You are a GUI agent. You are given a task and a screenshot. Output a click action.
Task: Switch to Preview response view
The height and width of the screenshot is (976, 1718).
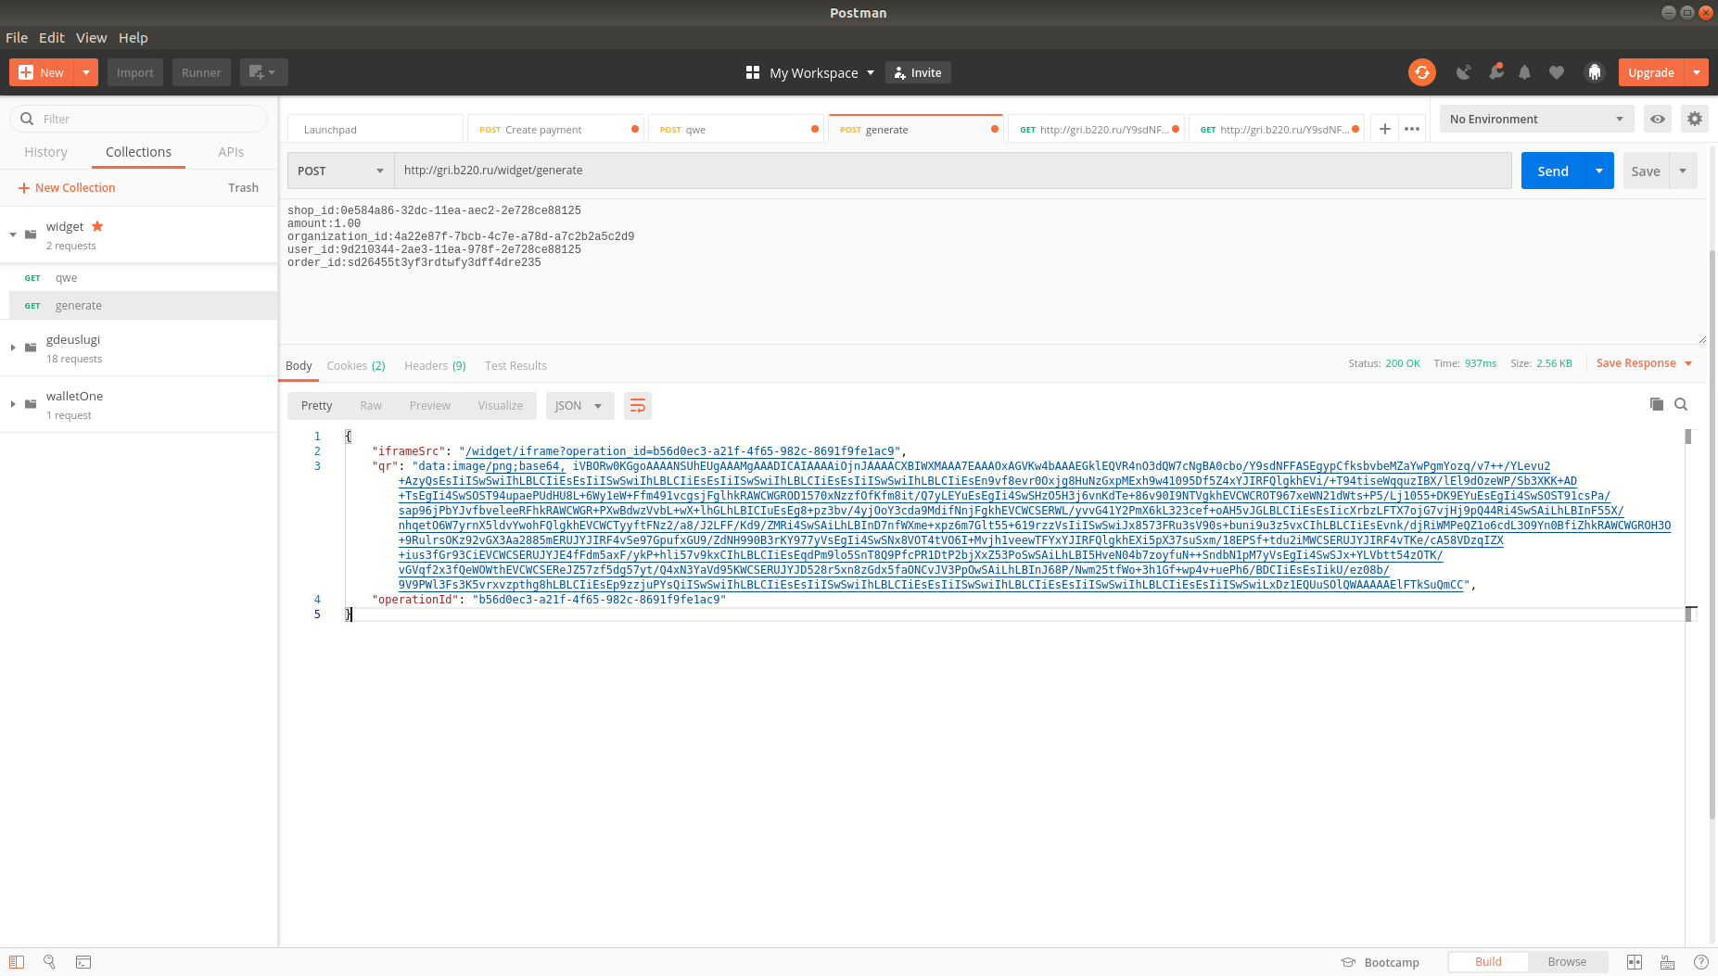[429, 406]
